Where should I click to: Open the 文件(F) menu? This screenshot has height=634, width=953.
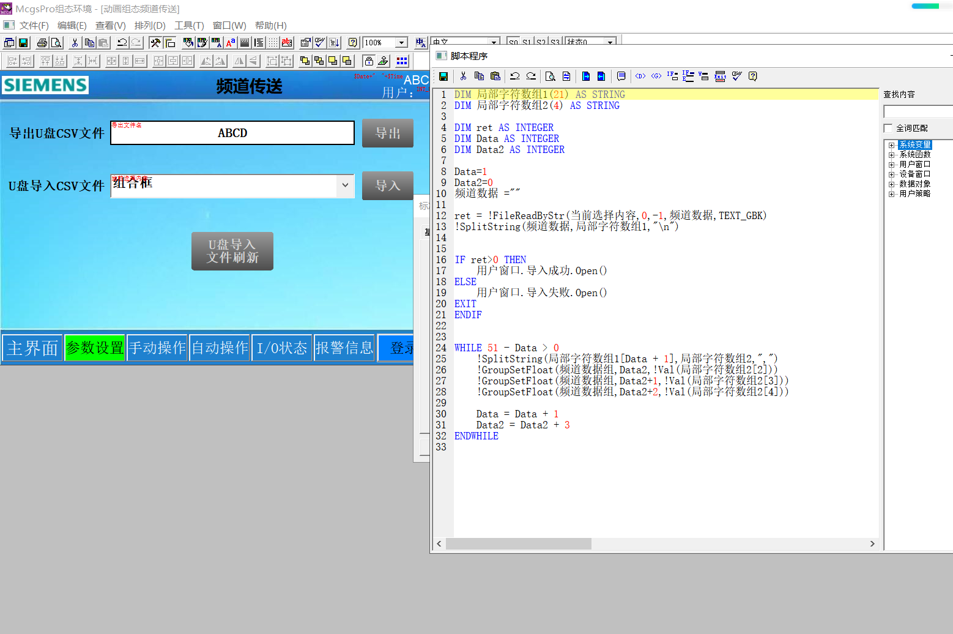tap(34, 26)
